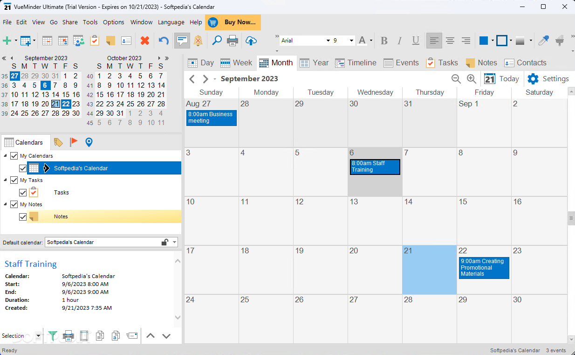575x355 pixels.
Task: Open the Default calendar dropdown
Action: (x=175, y=242)
